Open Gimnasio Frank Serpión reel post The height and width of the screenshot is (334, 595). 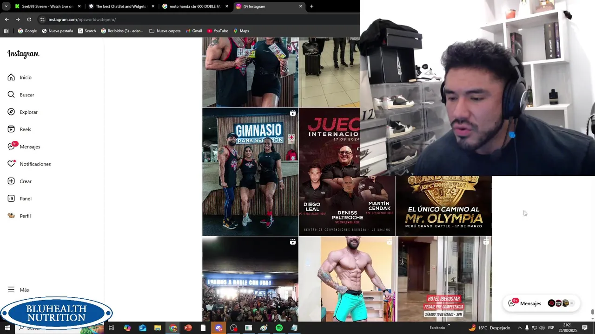250,172
